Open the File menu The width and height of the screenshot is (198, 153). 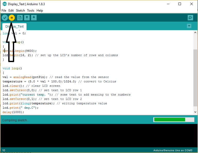pyautogui.click(x=4, y=11)
